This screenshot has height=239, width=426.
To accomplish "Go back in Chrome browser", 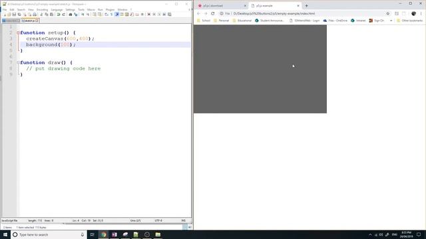I will click(x=198, y=13).
